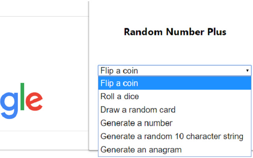The height and width of the screenshot is (158, 253).
Task: Click the word "Number" in the popup title
Action: click(181, 32)
